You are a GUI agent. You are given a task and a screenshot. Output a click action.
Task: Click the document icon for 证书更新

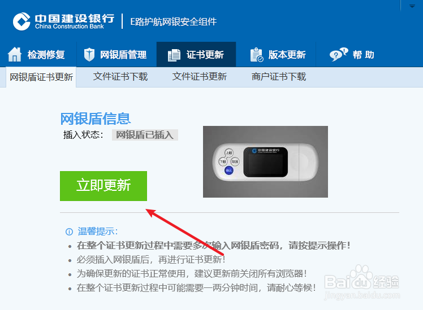[174, 55]
